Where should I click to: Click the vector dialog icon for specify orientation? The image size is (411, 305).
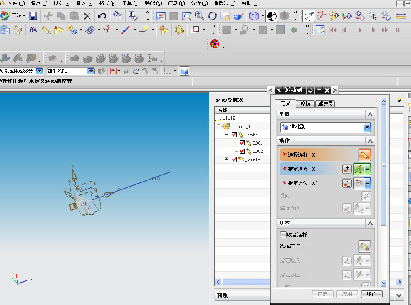347,183
